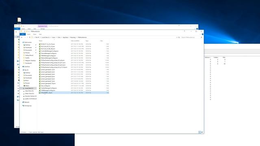Click Help icon in the back Explorer window

197,29
